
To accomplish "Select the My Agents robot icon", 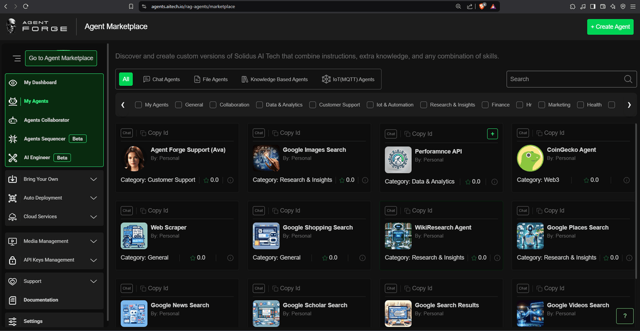I will click(x=13, y=102).
